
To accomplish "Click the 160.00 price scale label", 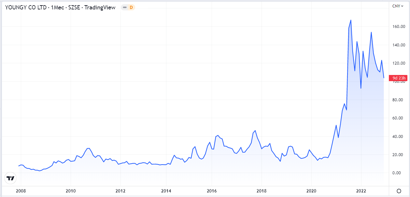I will pos(398,27).
